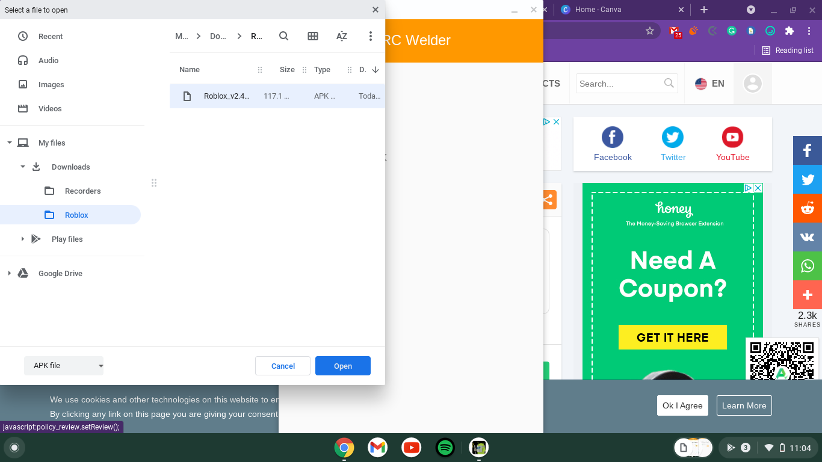Sort files by Type column
822x462 pixels.
pyautogui.click(x=322, y=70)
